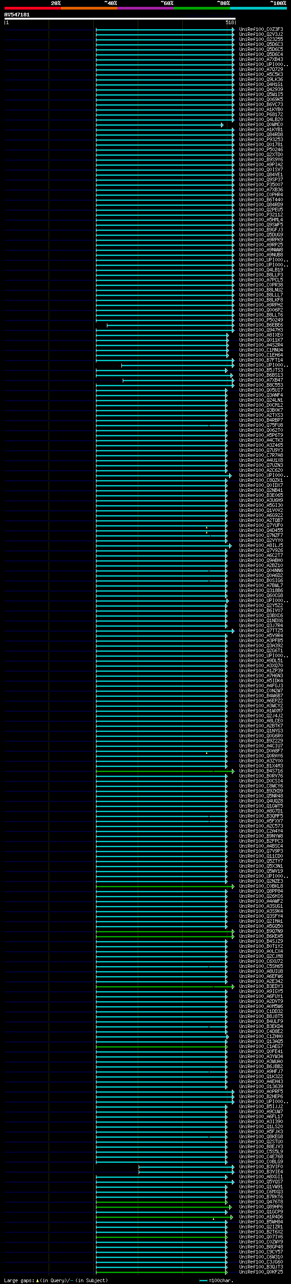Click the green alignment bar of B4S716
Image resolution: width=291 pixels, height=1284 pixels.
(x=165, y=771)
